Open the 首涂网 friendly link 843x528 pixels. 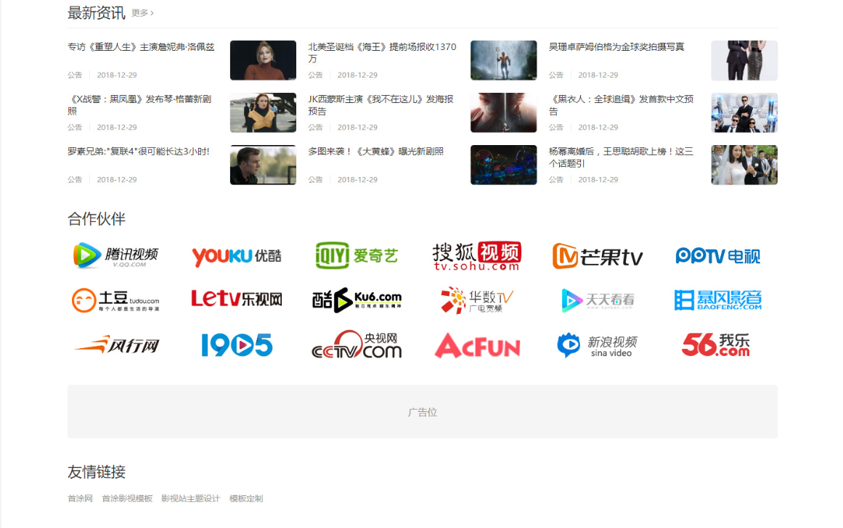(80, 498)
